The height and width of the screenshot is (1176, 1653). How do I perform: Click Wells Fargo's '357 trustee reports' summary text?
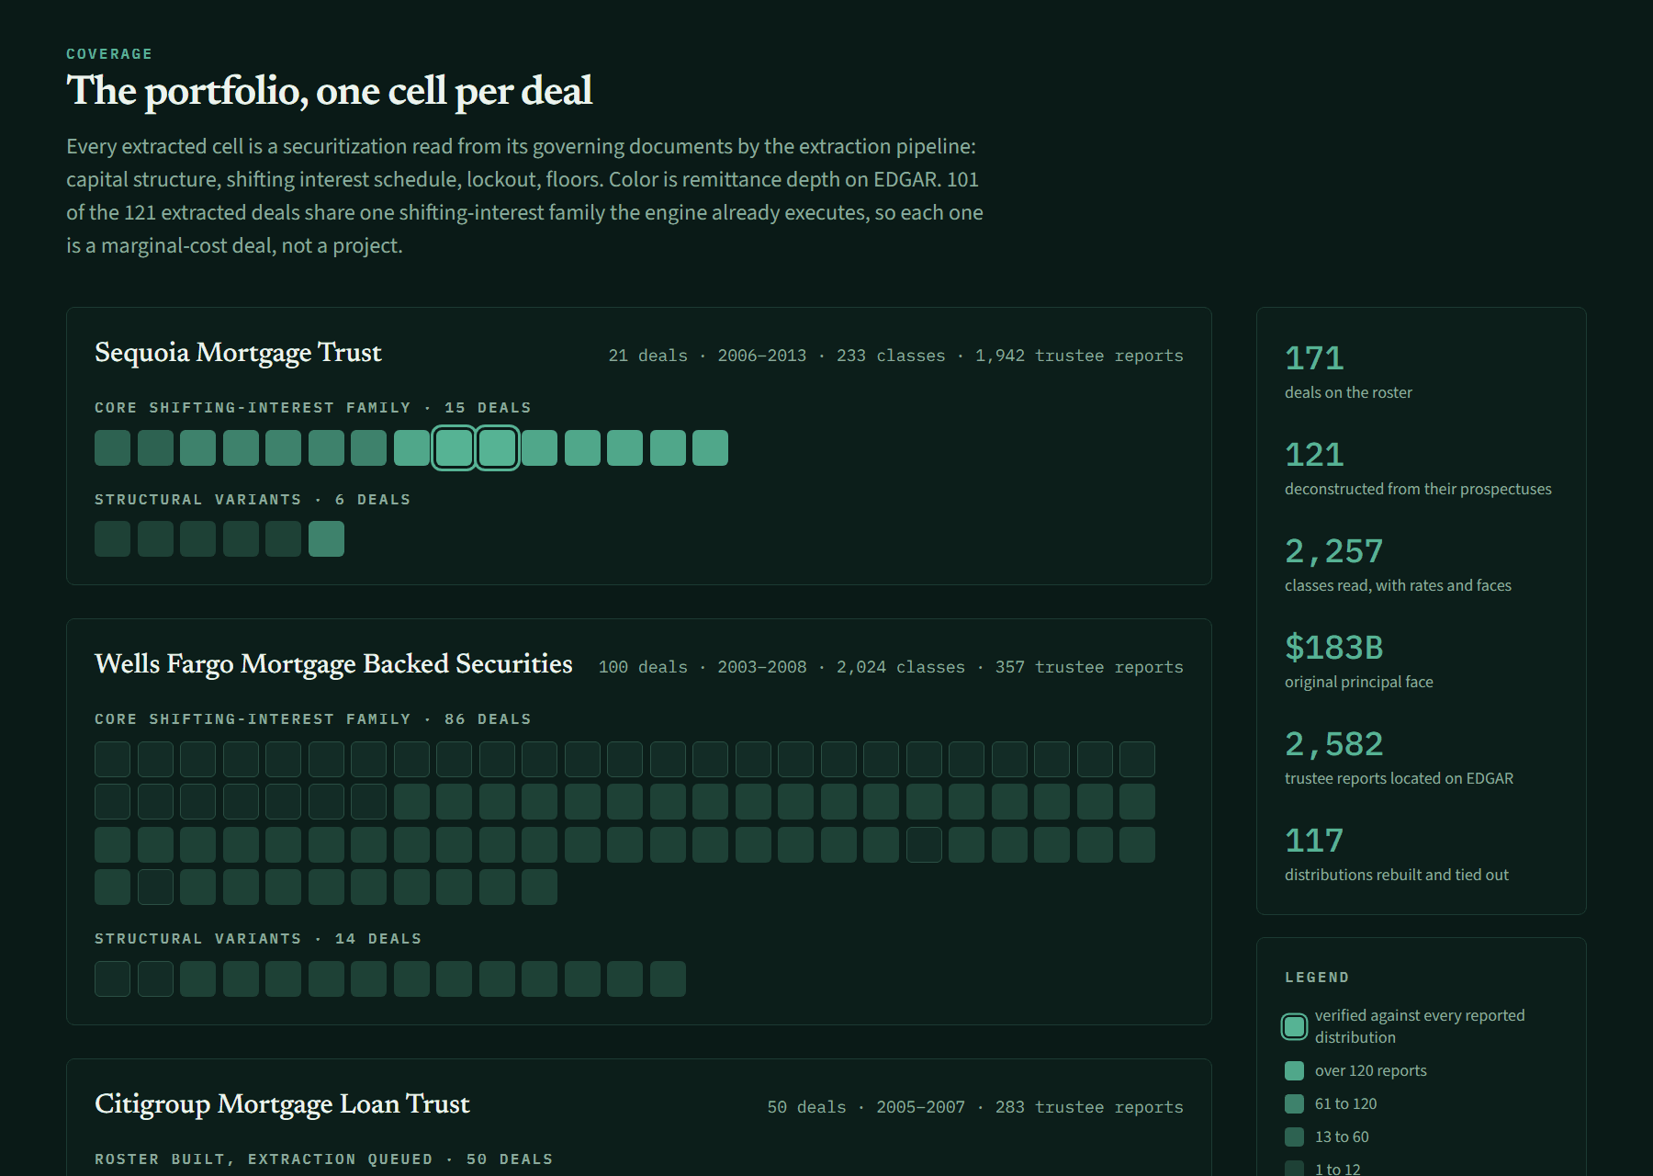point(1089,667)
